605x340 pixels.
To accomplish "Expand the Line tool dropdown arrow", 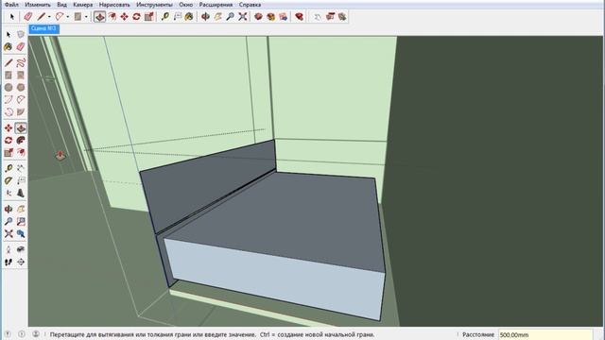I will (x=49, y=17).
